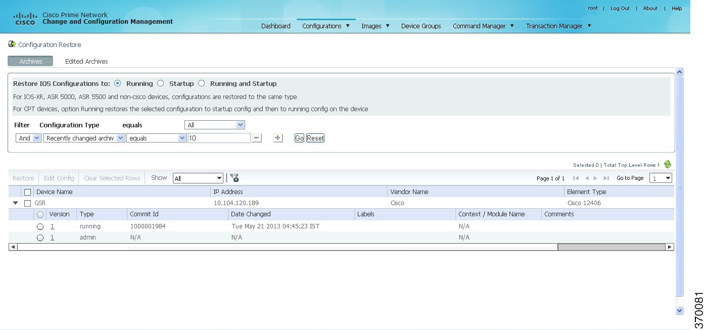Click the Version column header radio
Image resolution: width=704 pixels, height=330 pixels.
pyautogui.click(x=40, y=214)
